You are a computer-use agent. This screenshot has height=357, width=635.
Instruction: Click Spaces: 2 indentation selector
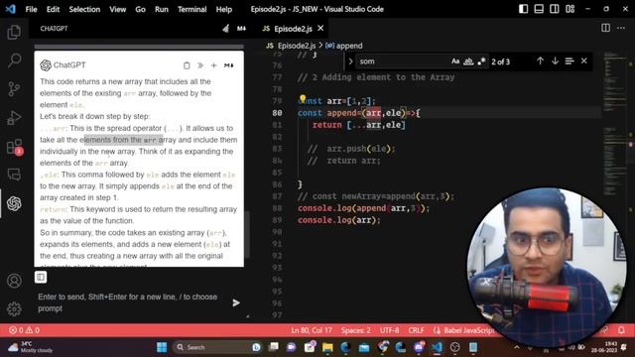coord(355,330)
